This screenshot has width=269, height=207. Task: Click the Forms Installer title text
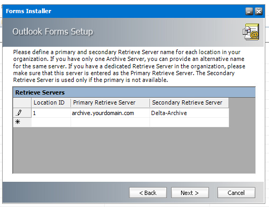pyautogui.click(x=28, y=11)
